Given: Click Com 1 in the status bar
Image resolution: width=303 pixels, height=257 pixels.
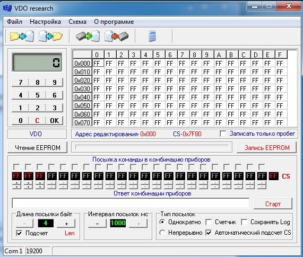Looking at the screenshot, I should tap(13, 251).
